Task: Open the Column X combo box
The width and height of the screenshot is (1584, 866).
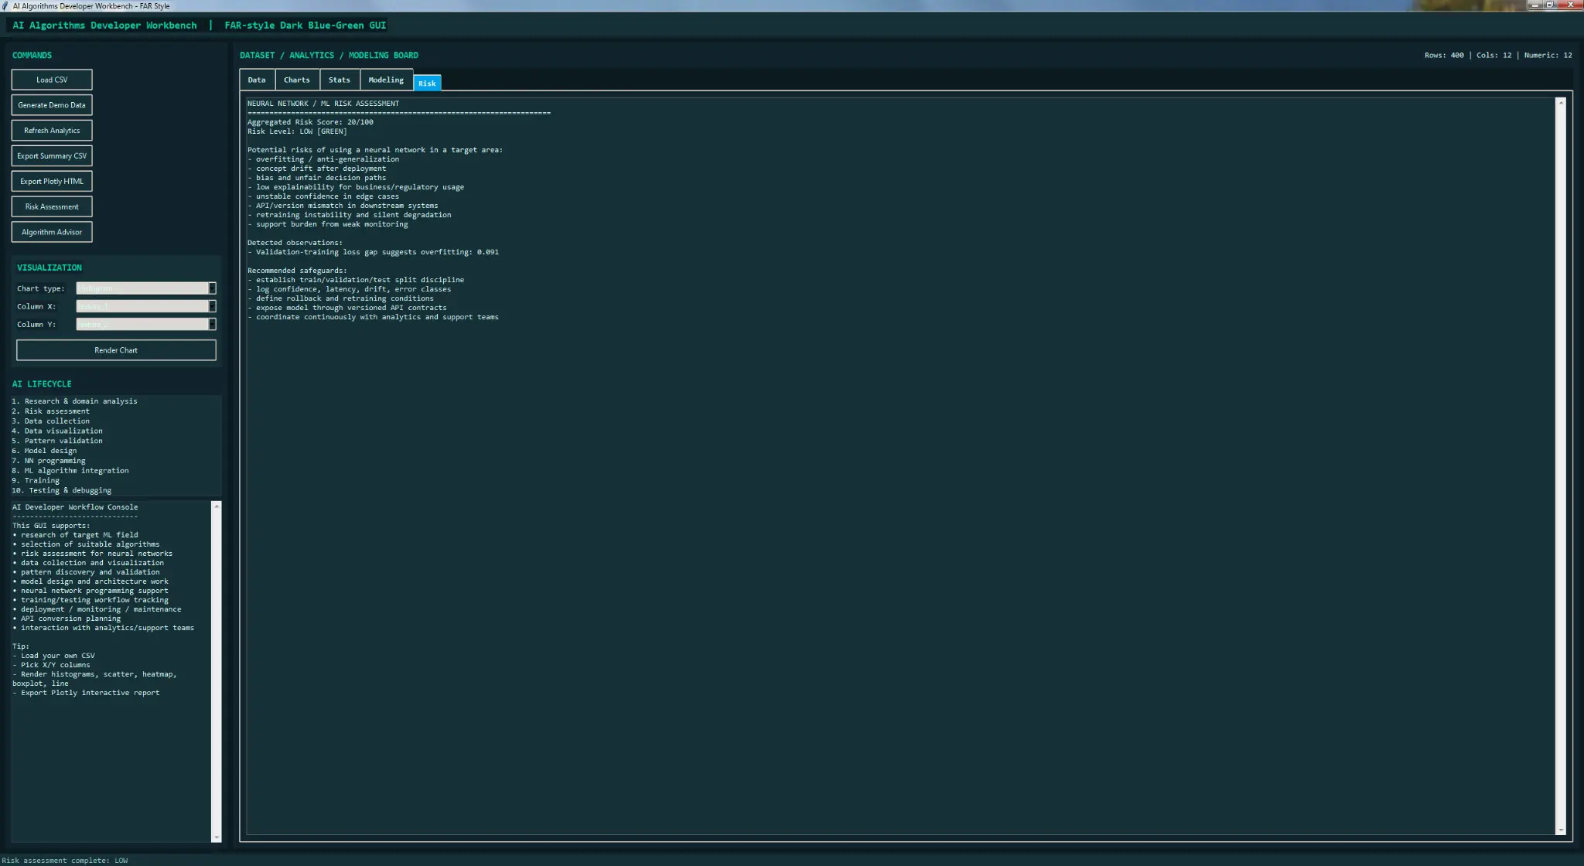Action: coord(146,306)
